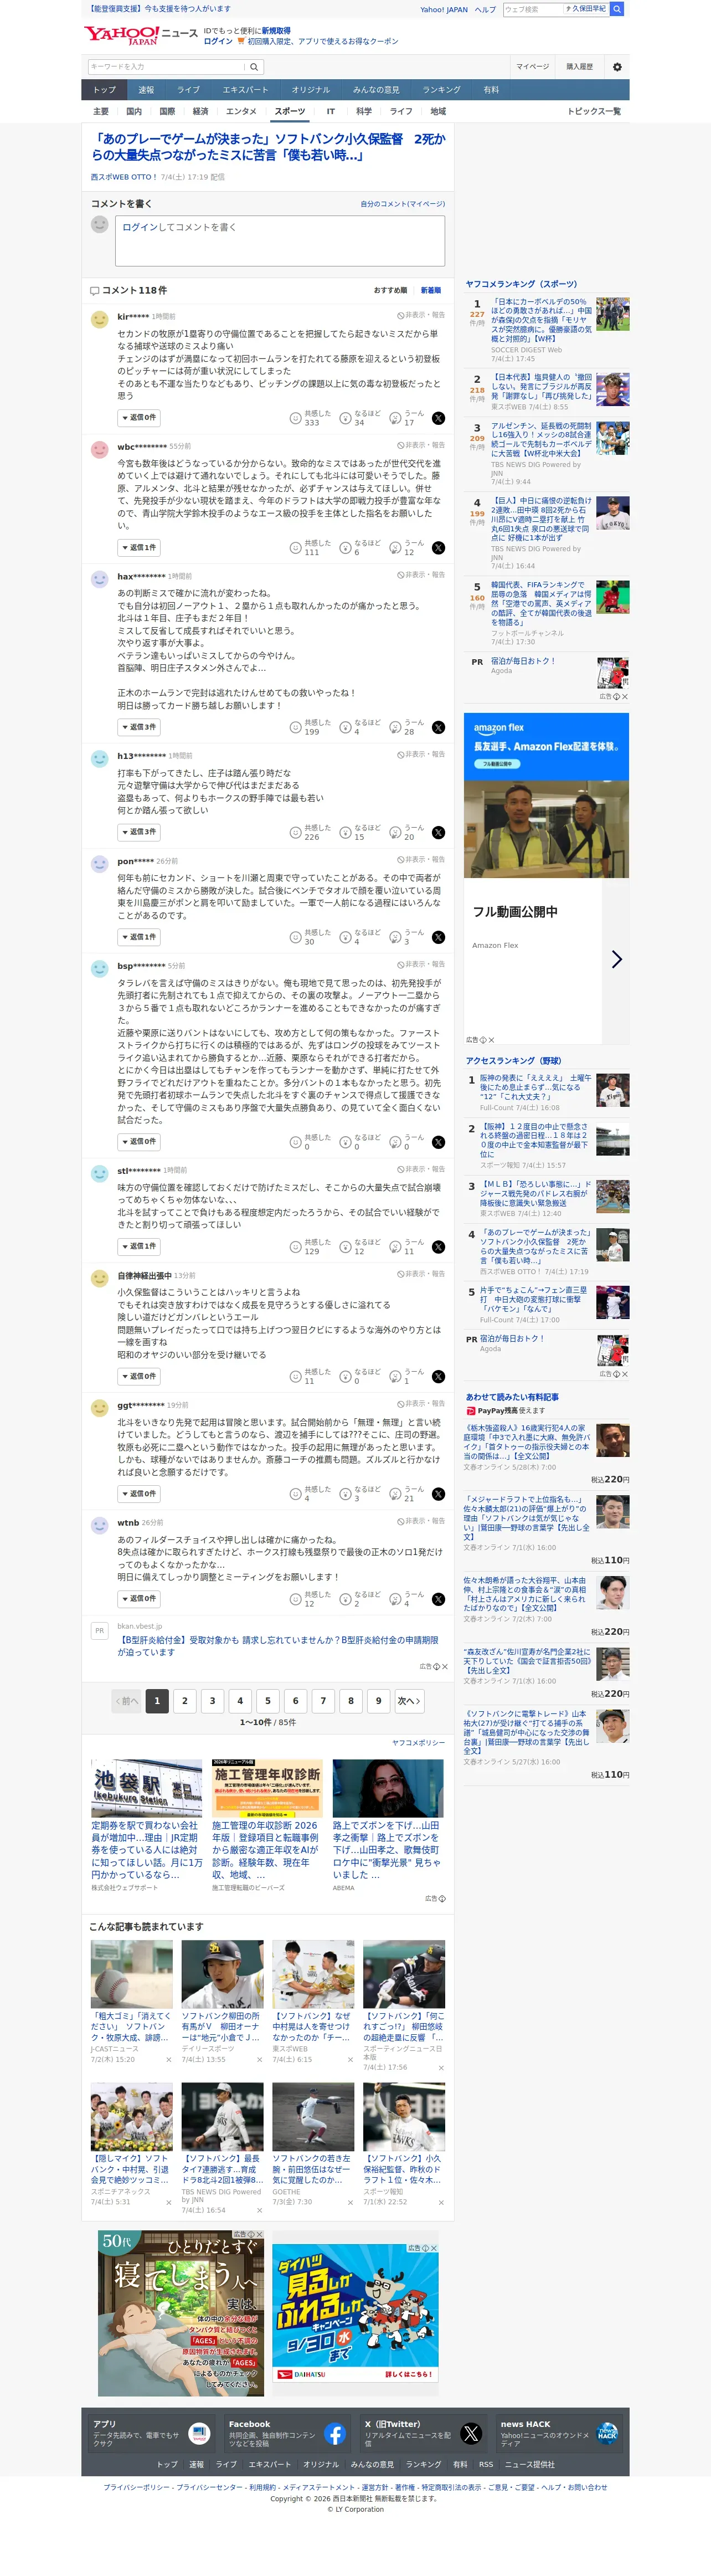Go to comments page 2
711x2576 pixels.
184,1700
